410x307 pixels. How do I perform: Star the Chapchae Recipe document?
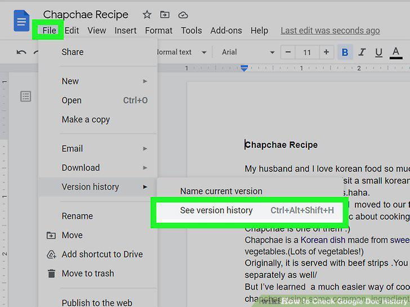146,15
